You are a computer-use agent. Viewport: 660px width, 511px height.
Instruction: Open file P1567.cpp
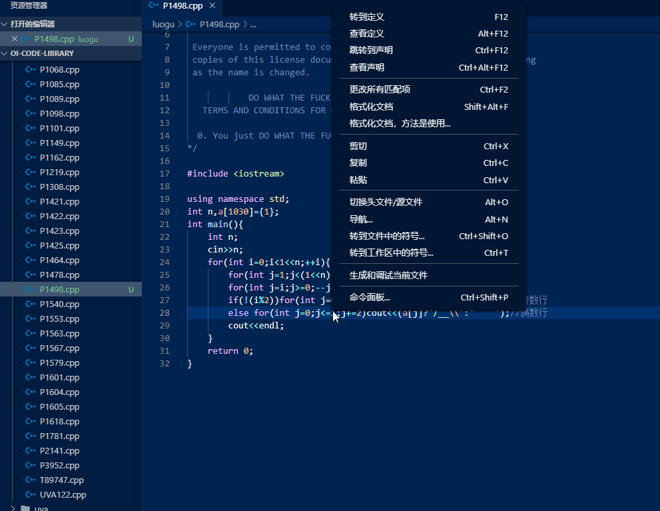[x=59, y=348]
